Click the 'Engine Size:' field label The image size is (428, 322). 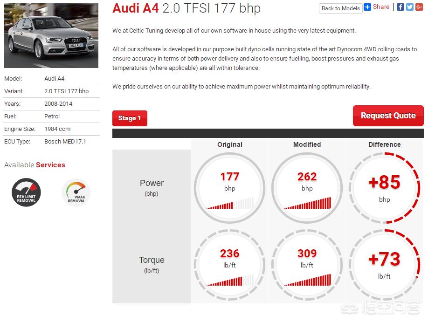20,129
